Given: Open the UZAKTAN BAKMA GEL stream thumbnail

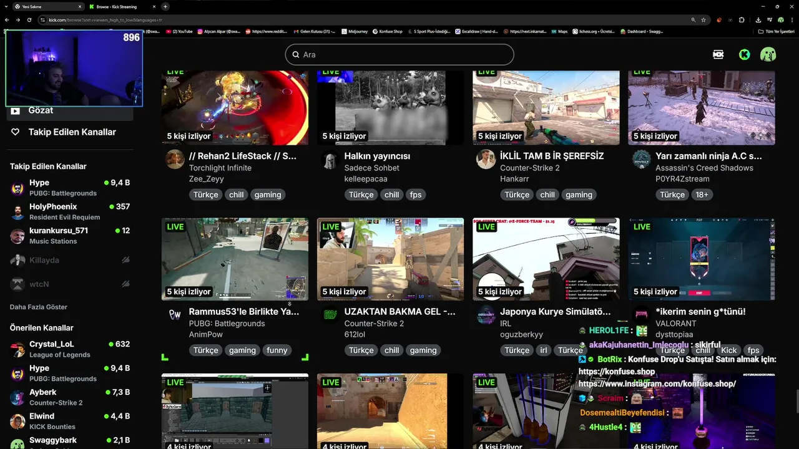Looking at the screenshot, I should (390, 259).
